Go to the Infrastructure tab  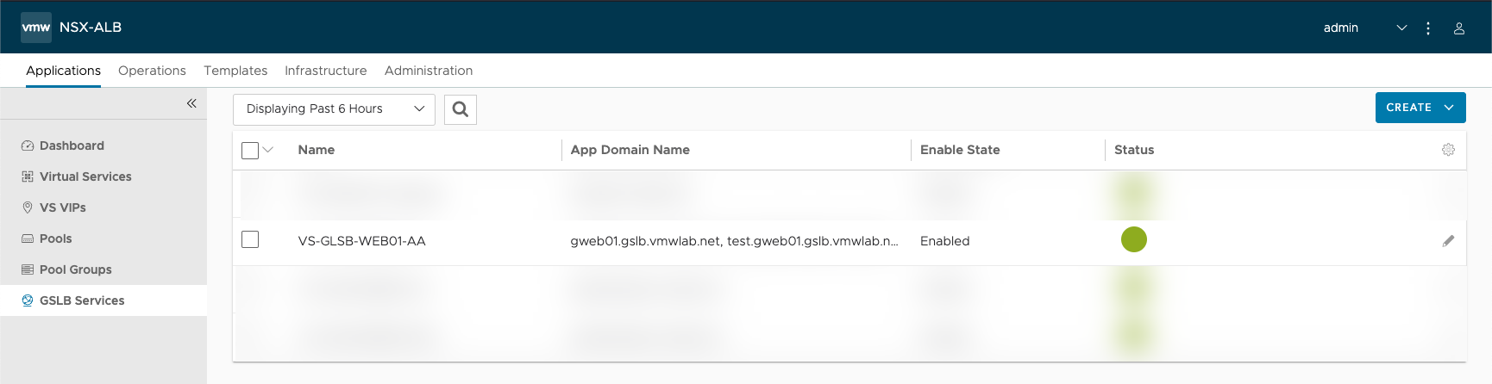tap(326, 71)
